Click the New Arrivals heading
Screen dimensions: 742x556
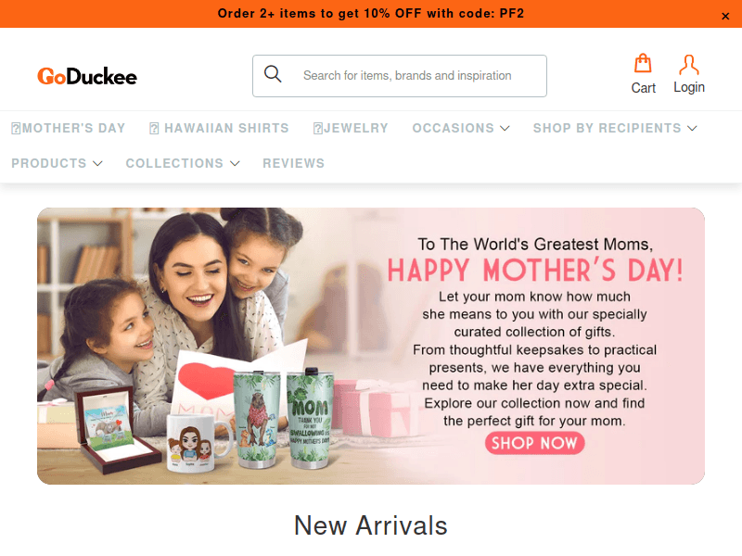[370, 525]
